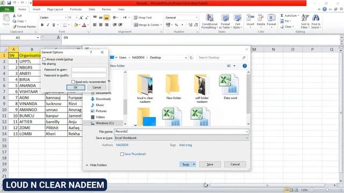The image size is (344, 193).
Task: Open Conditional Formatting in Styles group
Action: click(x=210, y=21)
